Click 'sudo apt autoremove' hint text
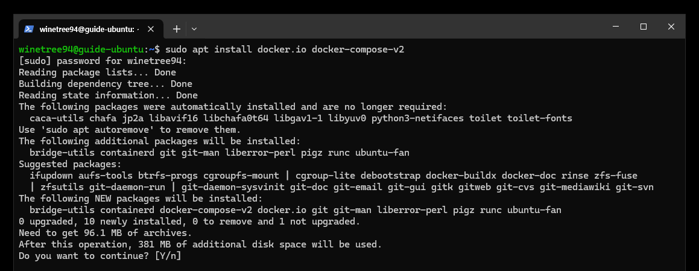 coord(96,130)
